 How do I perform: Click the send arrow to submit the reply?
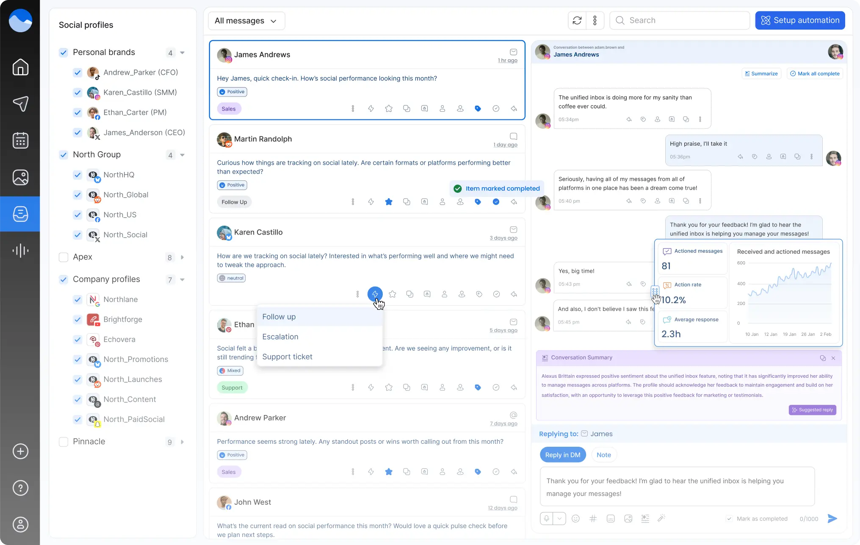click(x=832, y=518)
